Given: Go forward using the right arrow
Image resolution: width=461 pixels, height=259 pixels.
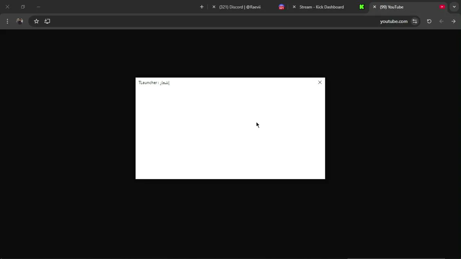Looking at the screenshot, I should (x=453, y=21).
